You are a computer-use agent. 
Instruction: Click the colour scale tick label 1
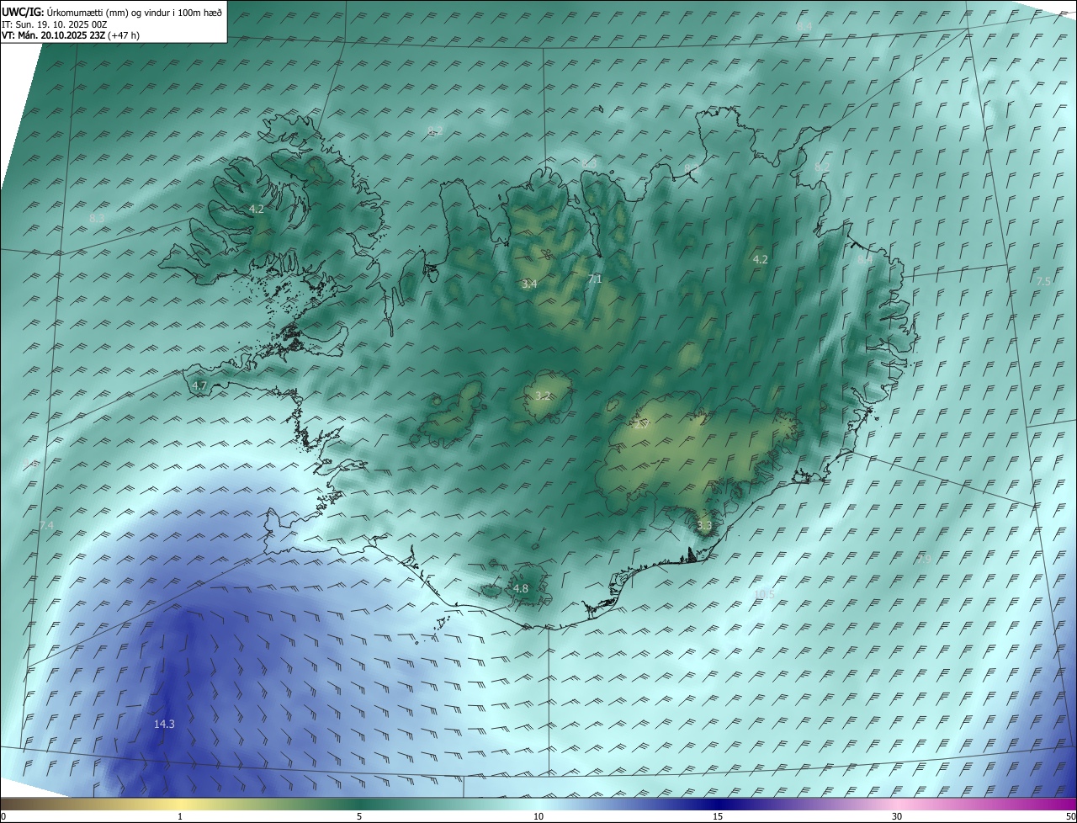[x=180, y=816]
